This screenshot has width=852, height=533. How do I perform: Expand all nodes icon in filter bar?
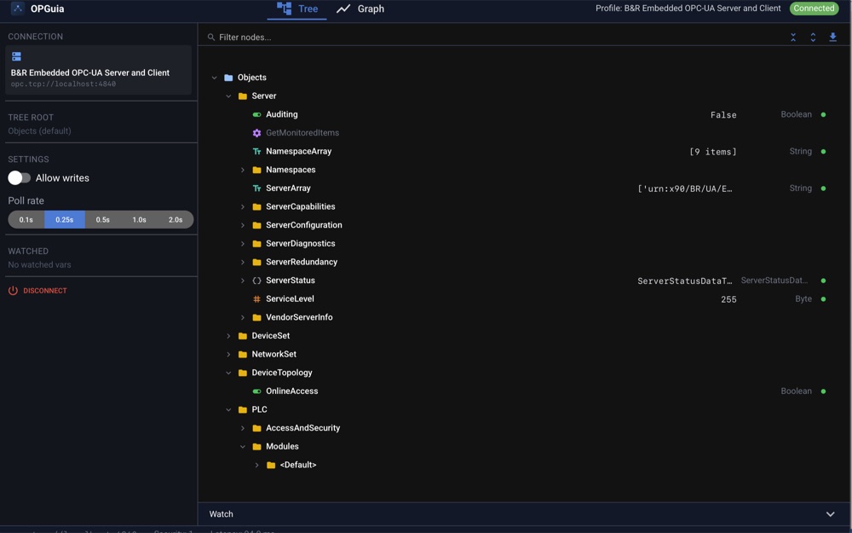tap(813, 37)
